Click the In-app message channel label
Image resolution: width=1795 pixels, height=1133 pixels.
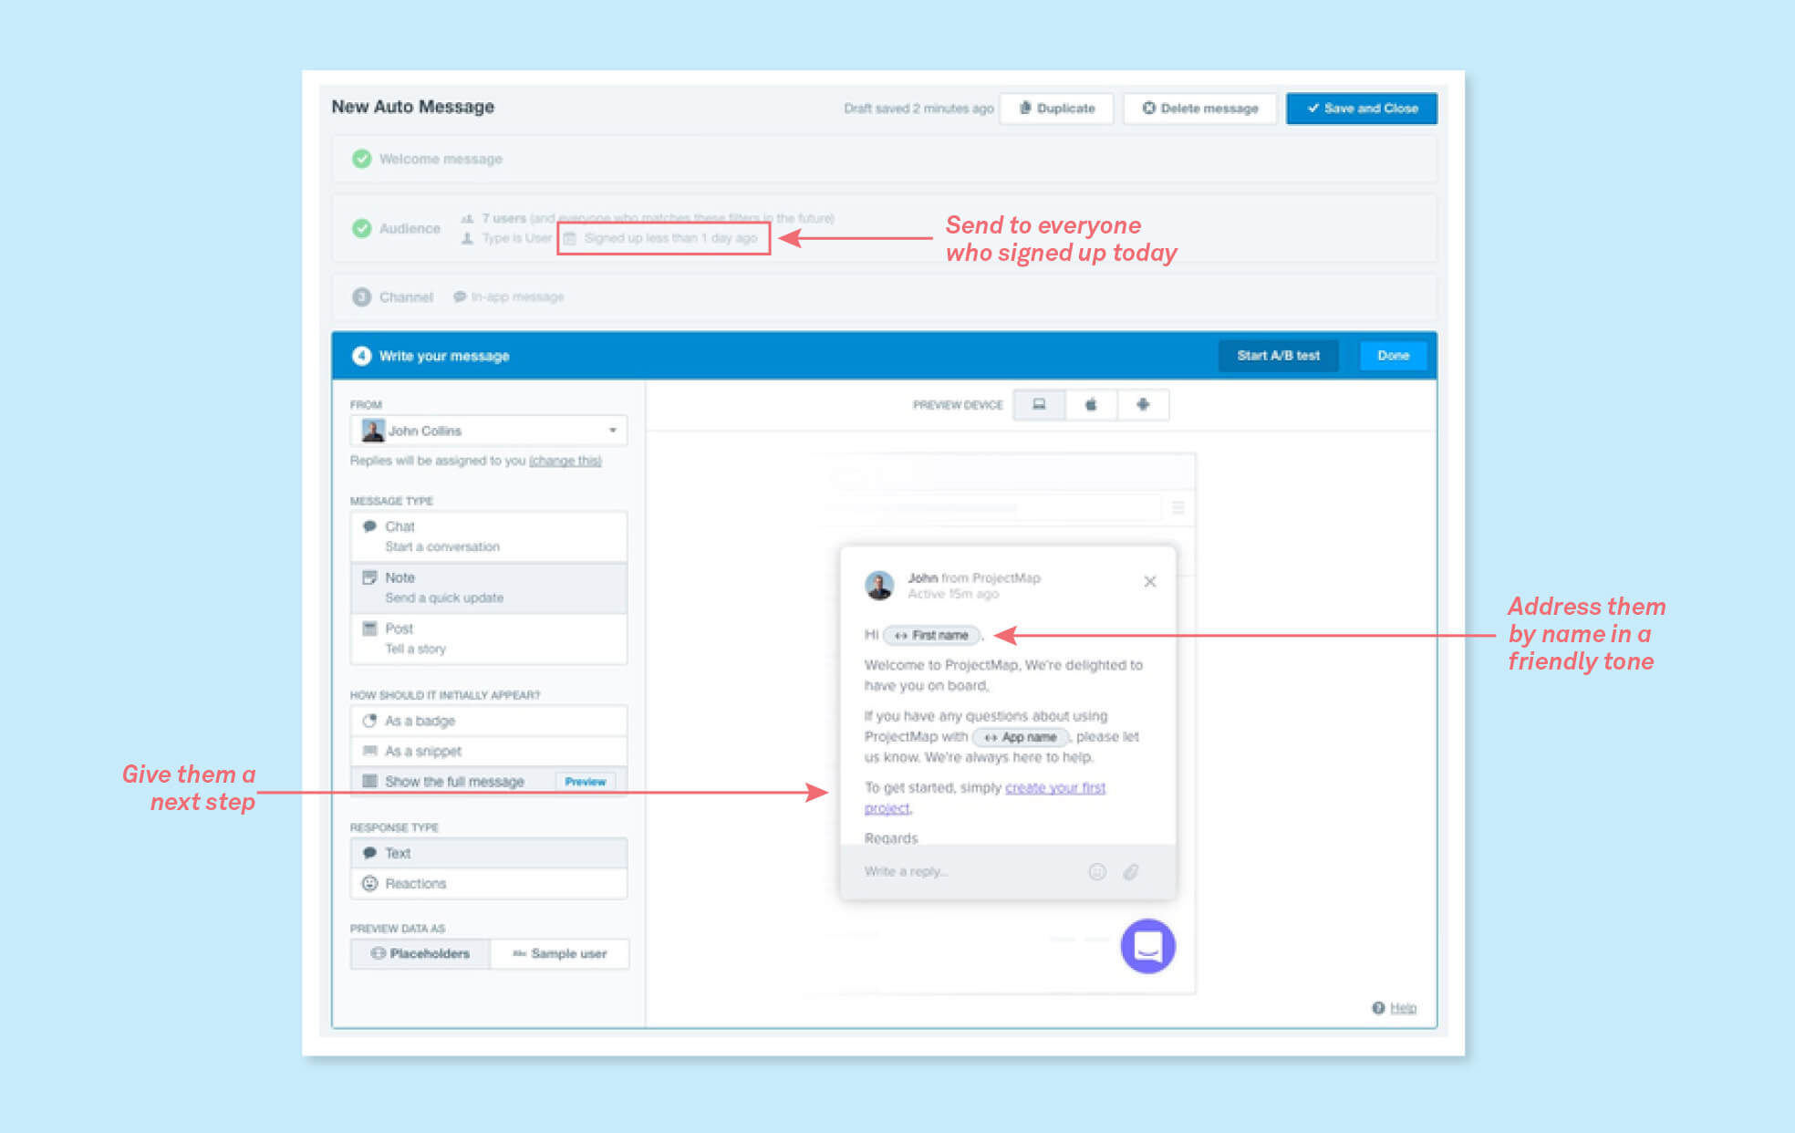click(509, 296)
